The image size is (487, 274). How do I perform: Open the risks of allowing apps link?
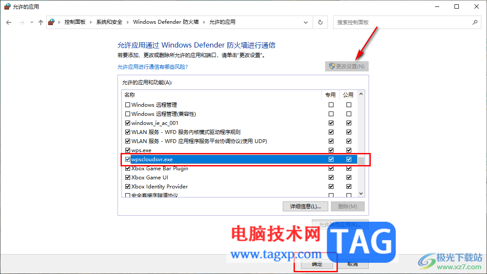point(153,67)
